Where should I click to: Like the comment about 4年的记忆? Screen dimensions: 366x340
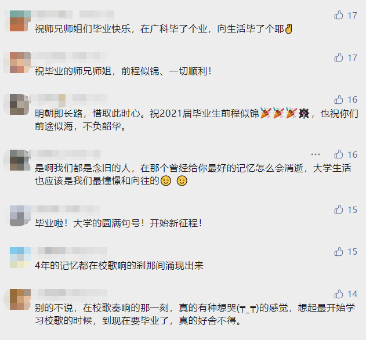coord(339,251)
